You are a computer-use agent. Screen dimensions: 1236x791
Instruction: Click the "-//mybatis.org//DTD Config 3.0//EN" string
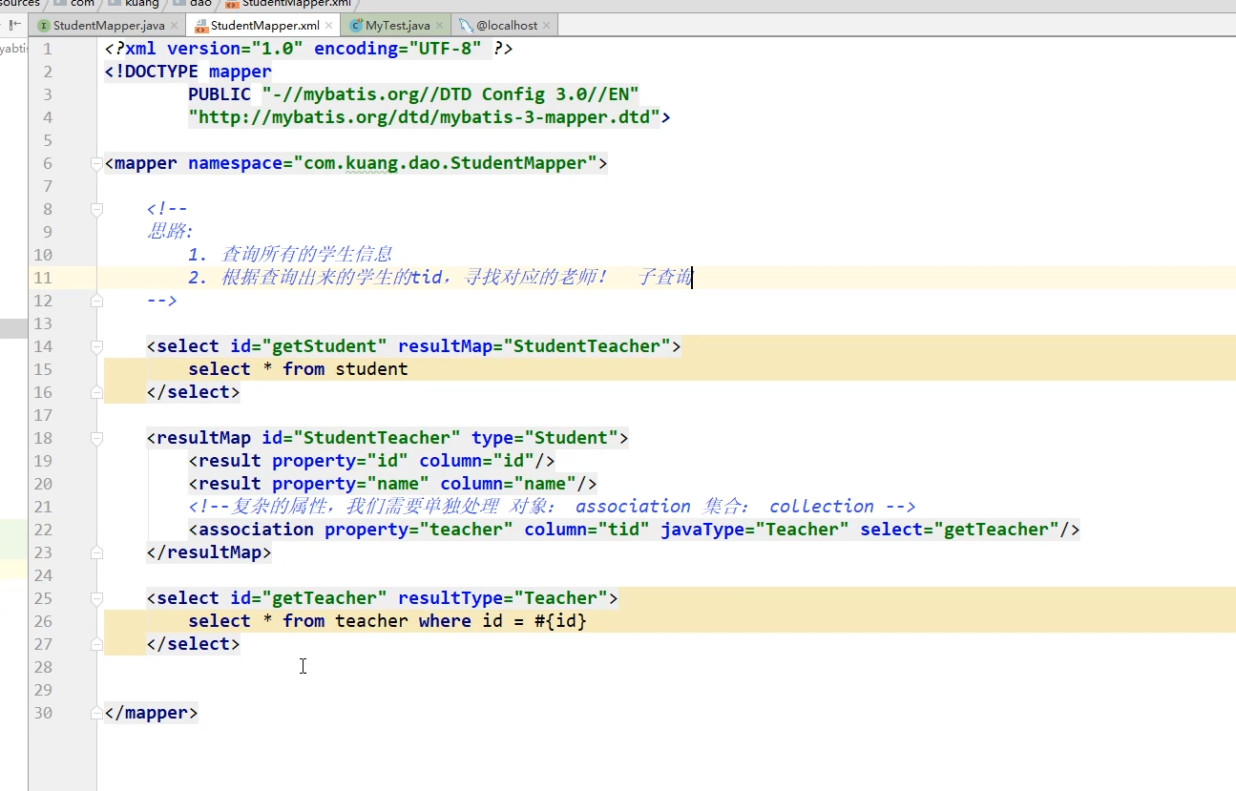[x=450, y=94]
